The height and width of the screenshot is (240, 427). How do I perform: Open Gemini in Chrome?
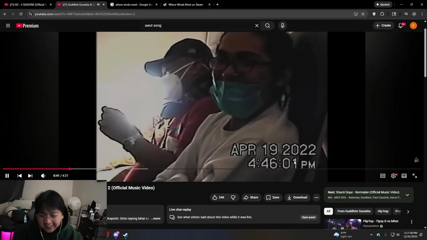(x=383, y=5)
